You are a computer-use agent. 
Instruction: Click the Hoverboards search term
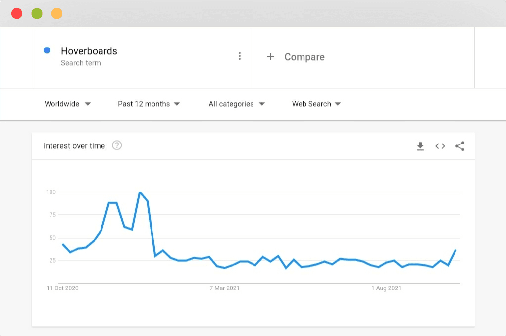tap(89, 51)
